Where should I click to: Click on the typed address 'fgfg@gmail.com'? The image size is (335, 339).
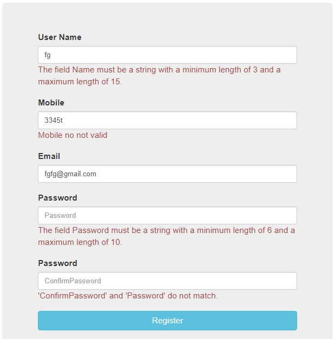tap(70, 174)
